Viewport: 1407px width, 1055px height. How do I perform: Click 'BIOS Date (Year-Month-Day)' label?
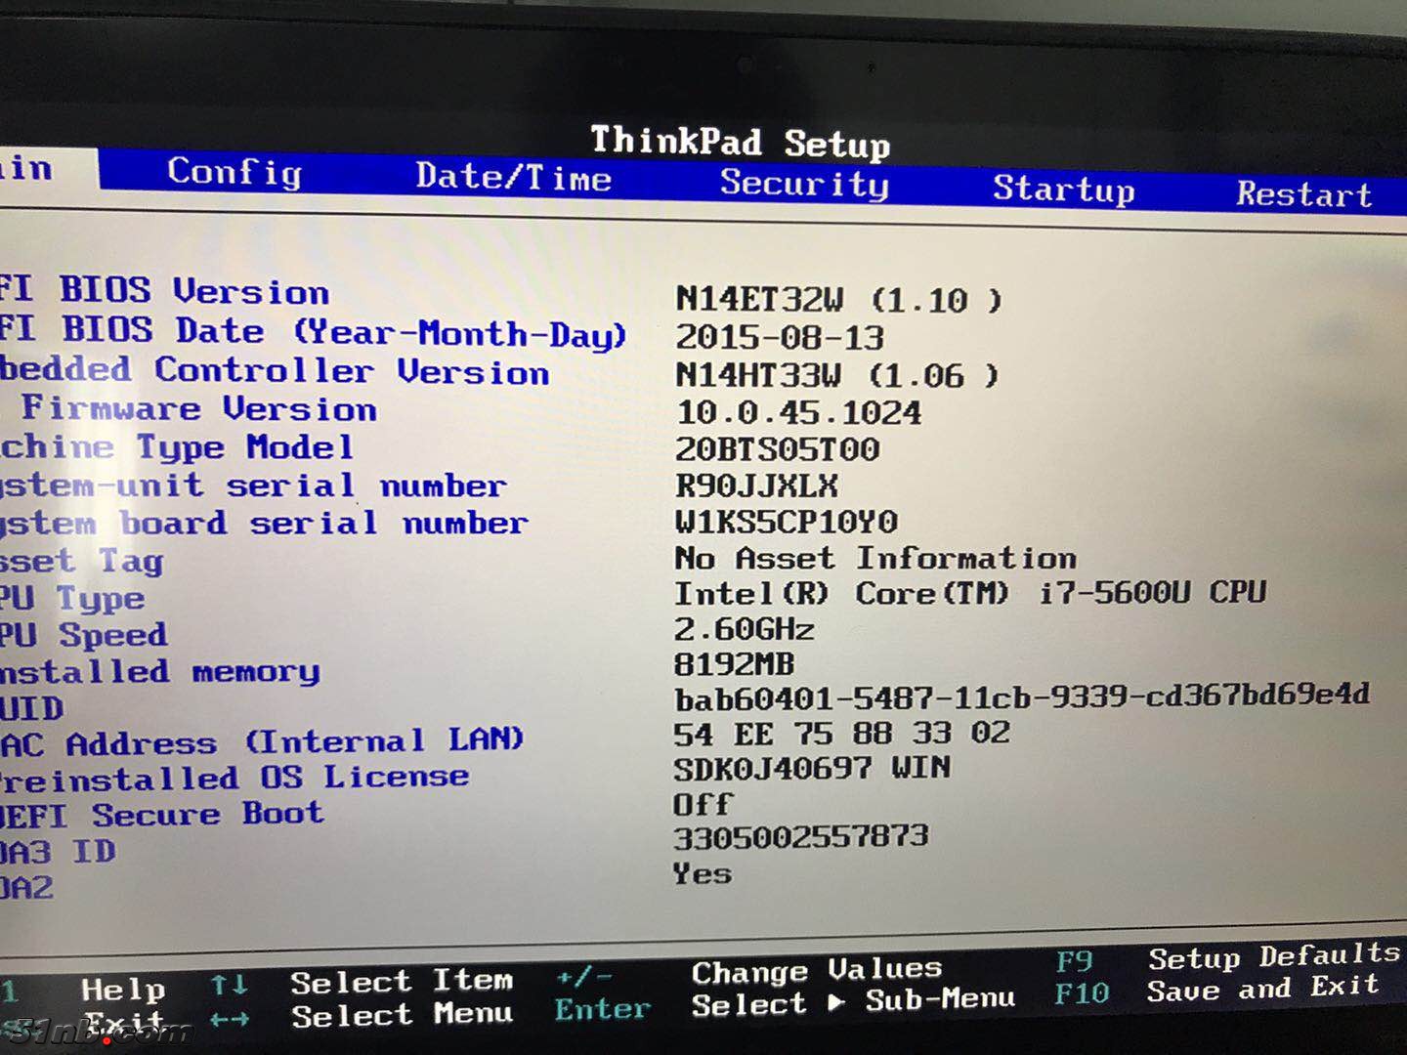[x=344, y=332]
